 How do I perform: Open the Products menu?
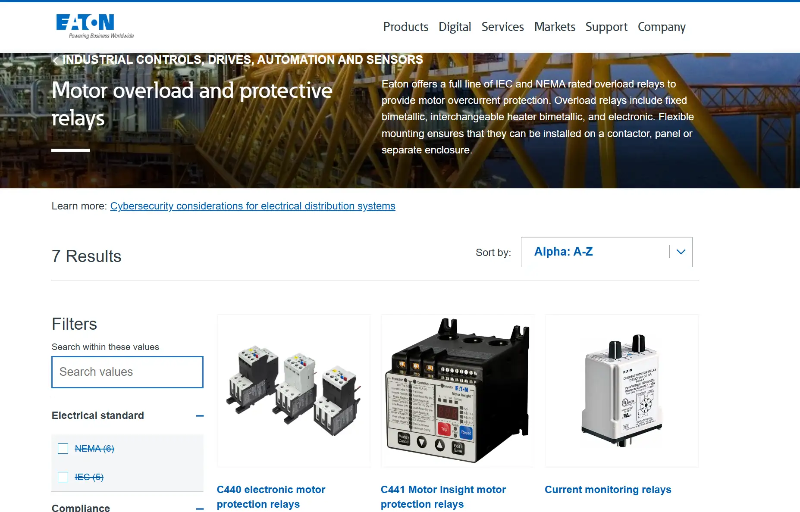click(x=405, y=27)
